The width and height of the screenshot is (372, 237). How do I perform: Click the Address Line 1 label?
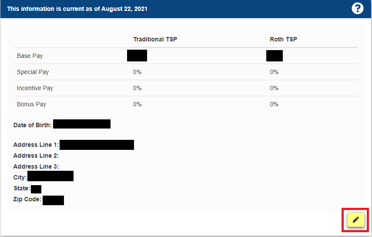[x=36, y=145]
